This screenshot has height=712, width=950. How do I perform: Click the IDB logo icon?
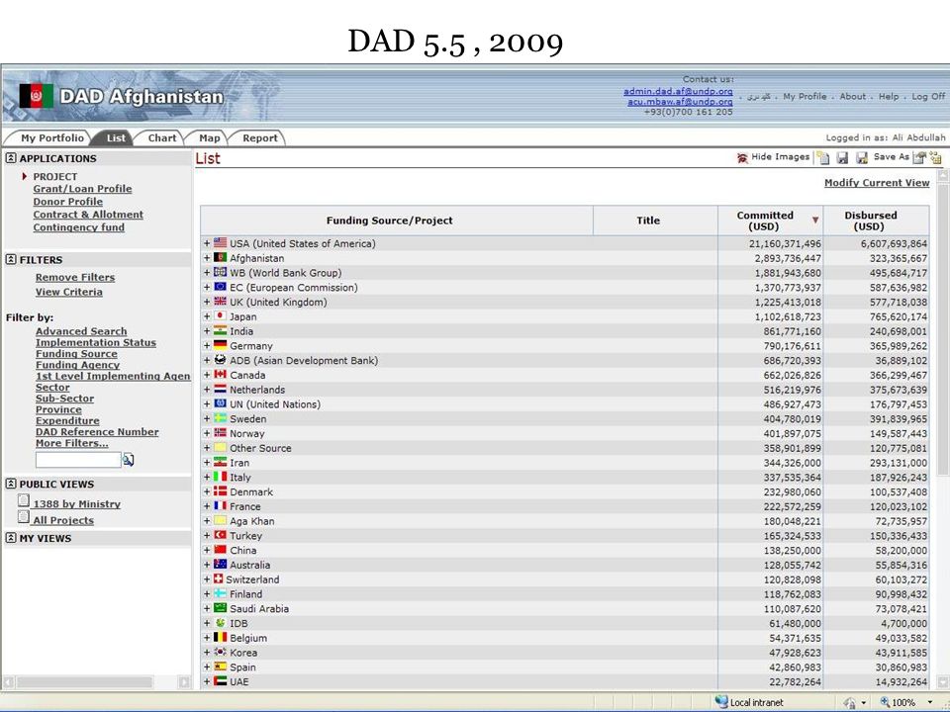(220, 623)
